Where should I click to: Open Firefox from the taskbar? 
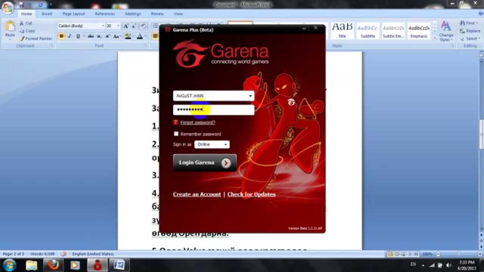(54, 265)
